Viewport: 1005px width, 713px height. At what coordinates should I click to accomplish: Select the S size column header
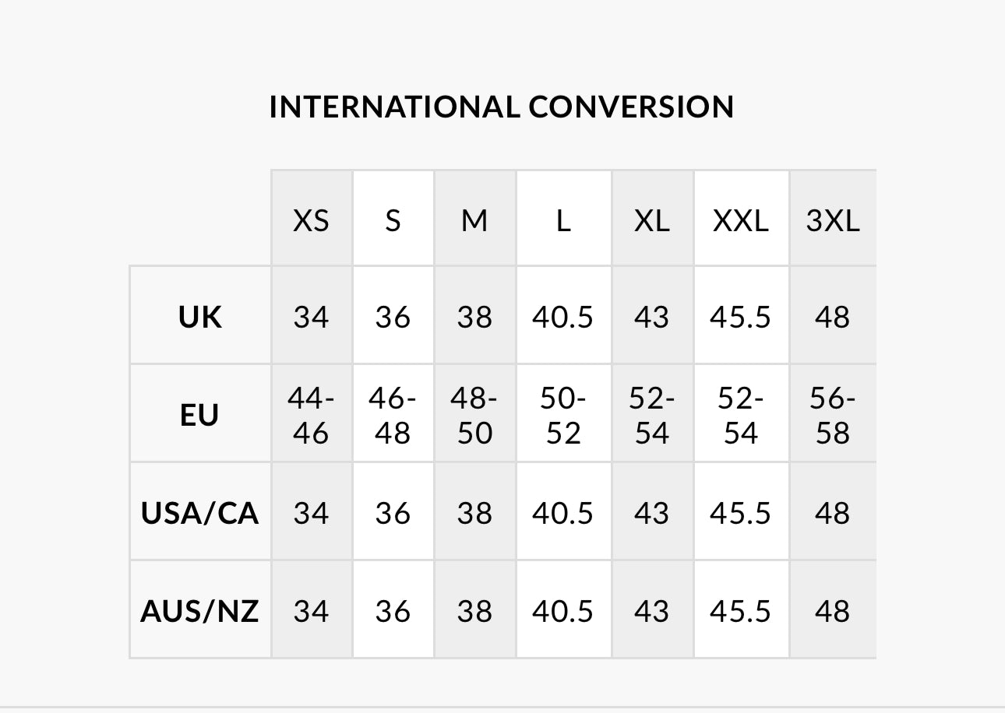tap(393, 221)
